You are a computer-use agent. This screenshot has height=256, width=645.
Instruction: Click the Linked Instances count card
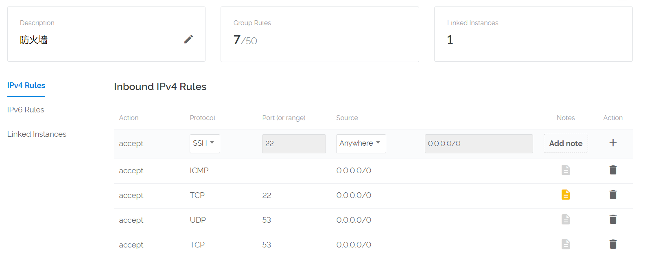pos(533,34)
